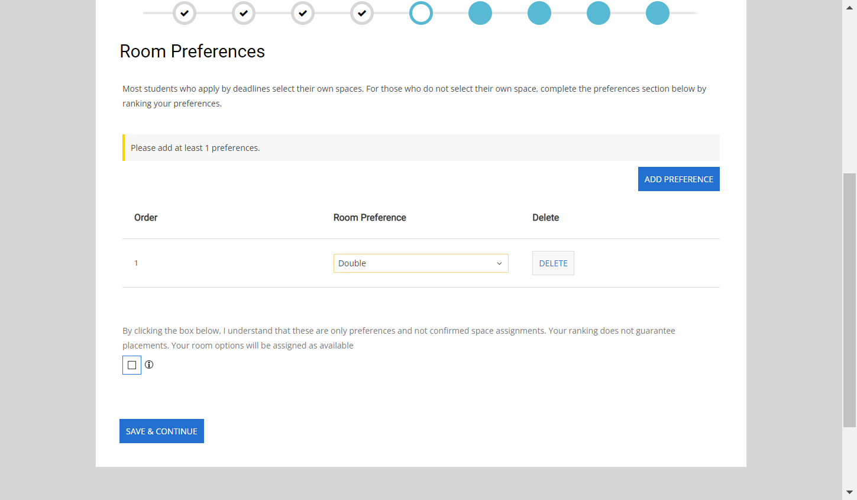Image resolution: width=857 pixels, height=500 pixels.
Task: Delete the first room preference row
Action: pyautogui.click(x=553, y=263)
